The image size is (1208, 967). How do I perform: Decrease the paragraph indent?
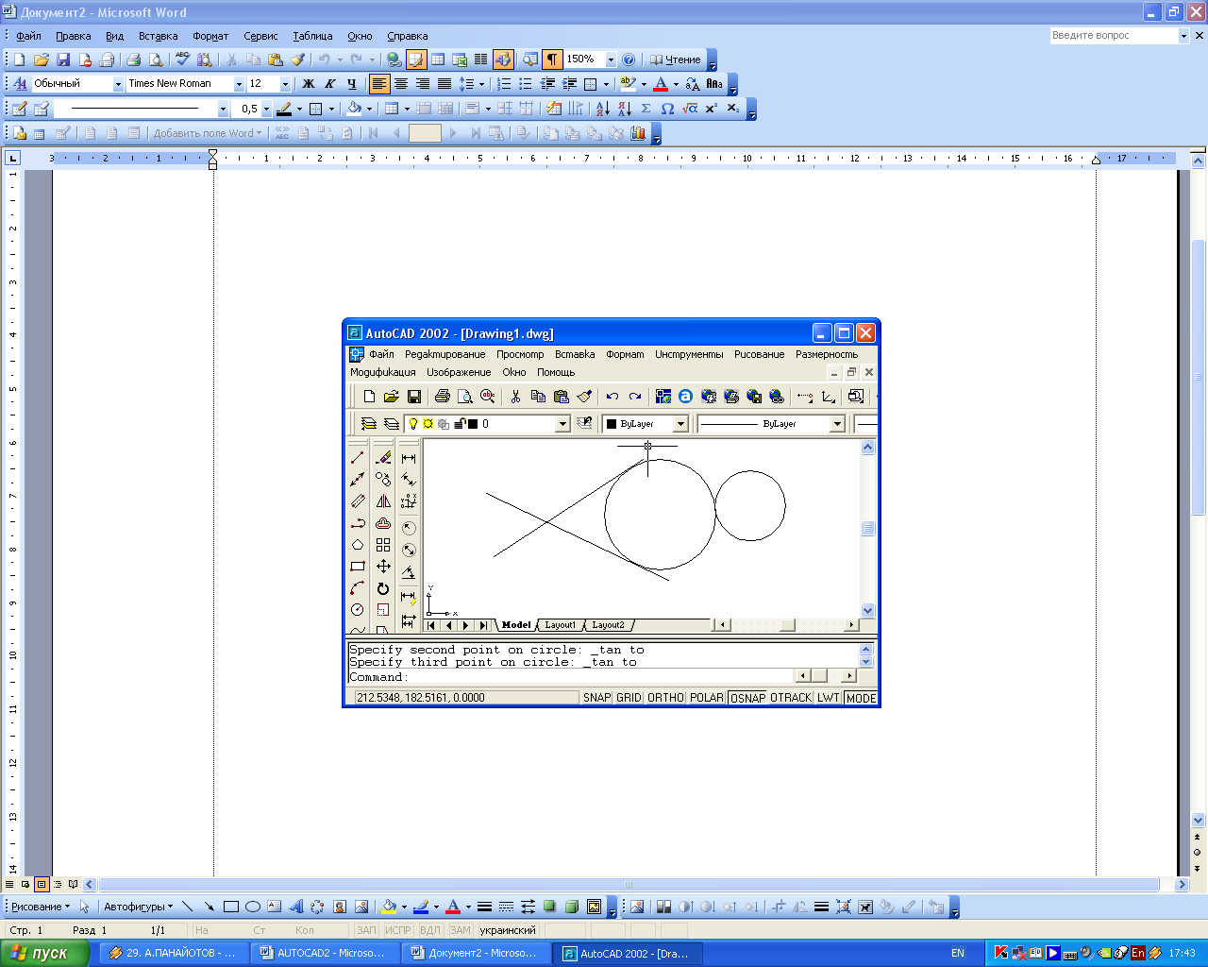547,84
